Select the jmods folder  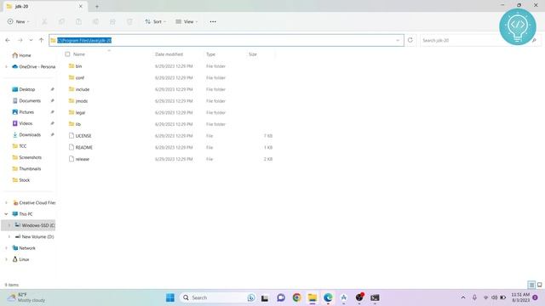click(x=82, y=101)
